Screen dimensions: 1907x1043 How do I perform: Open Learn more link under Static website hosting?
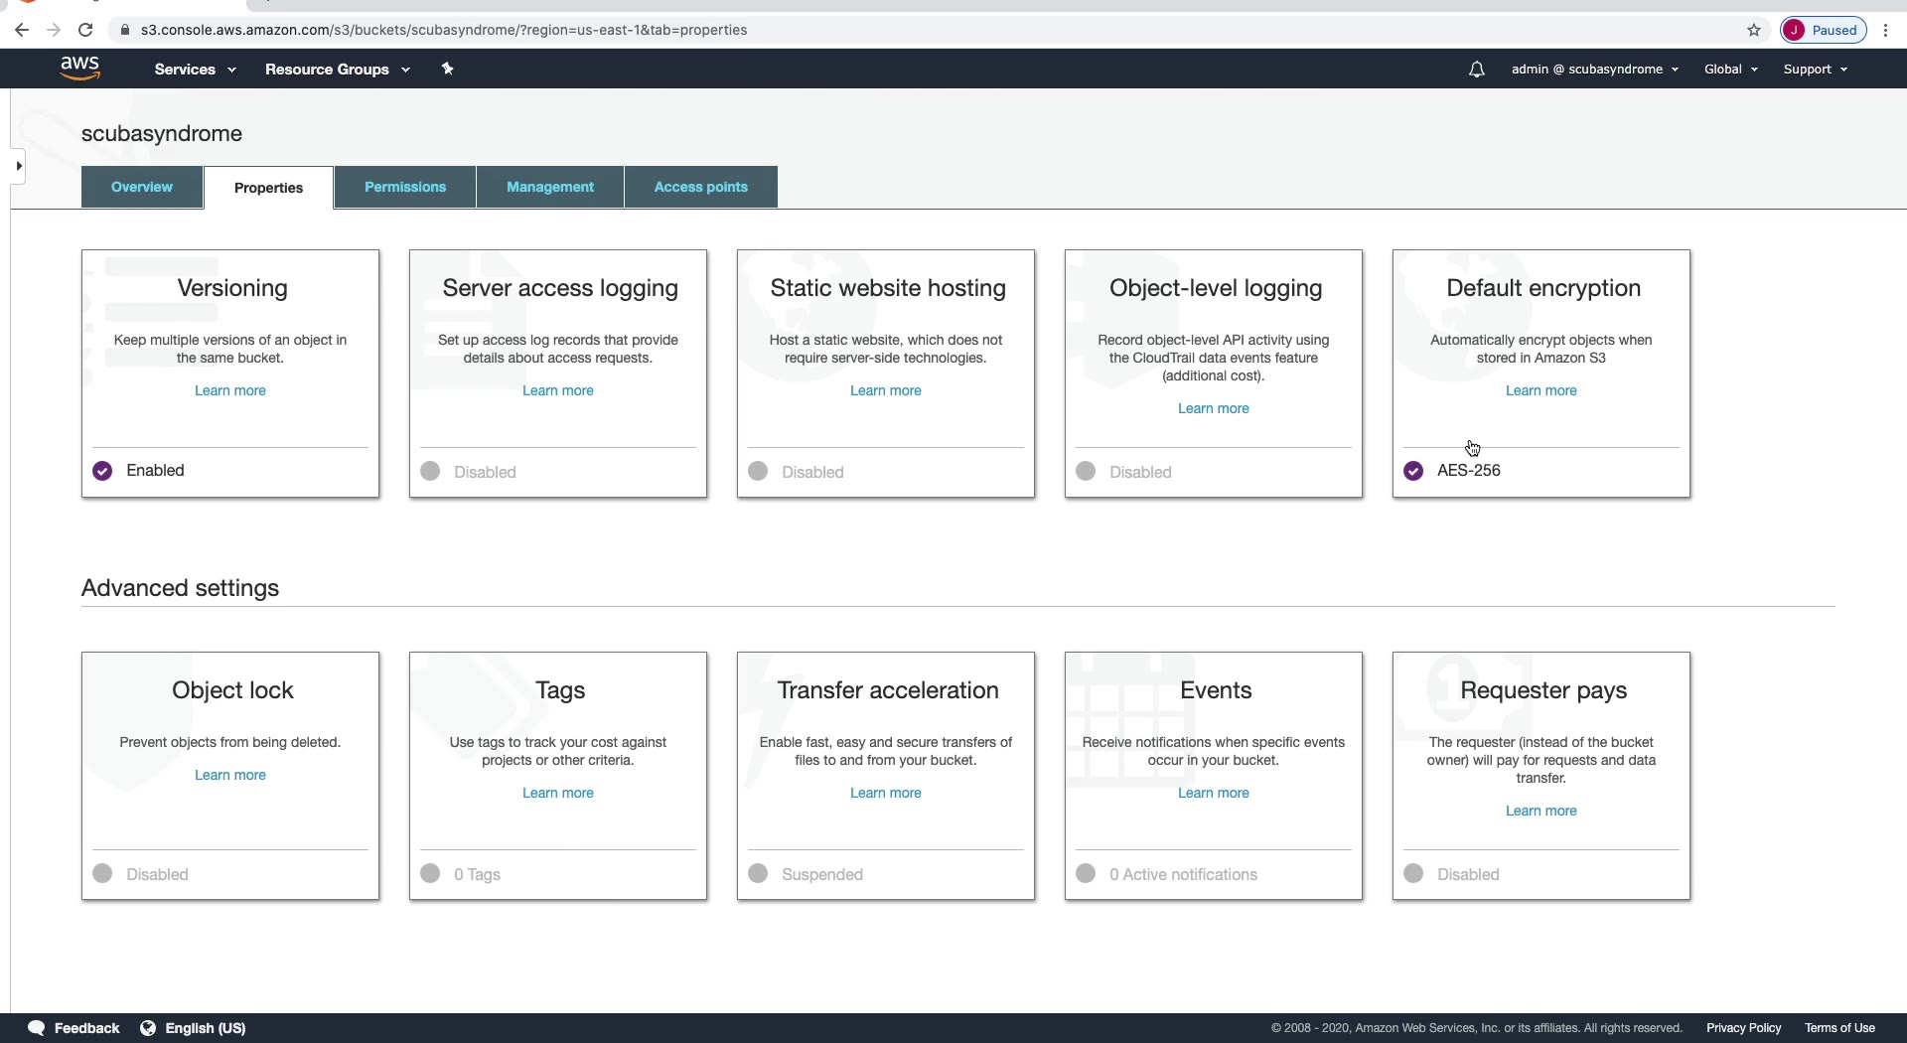pos(886,390)
